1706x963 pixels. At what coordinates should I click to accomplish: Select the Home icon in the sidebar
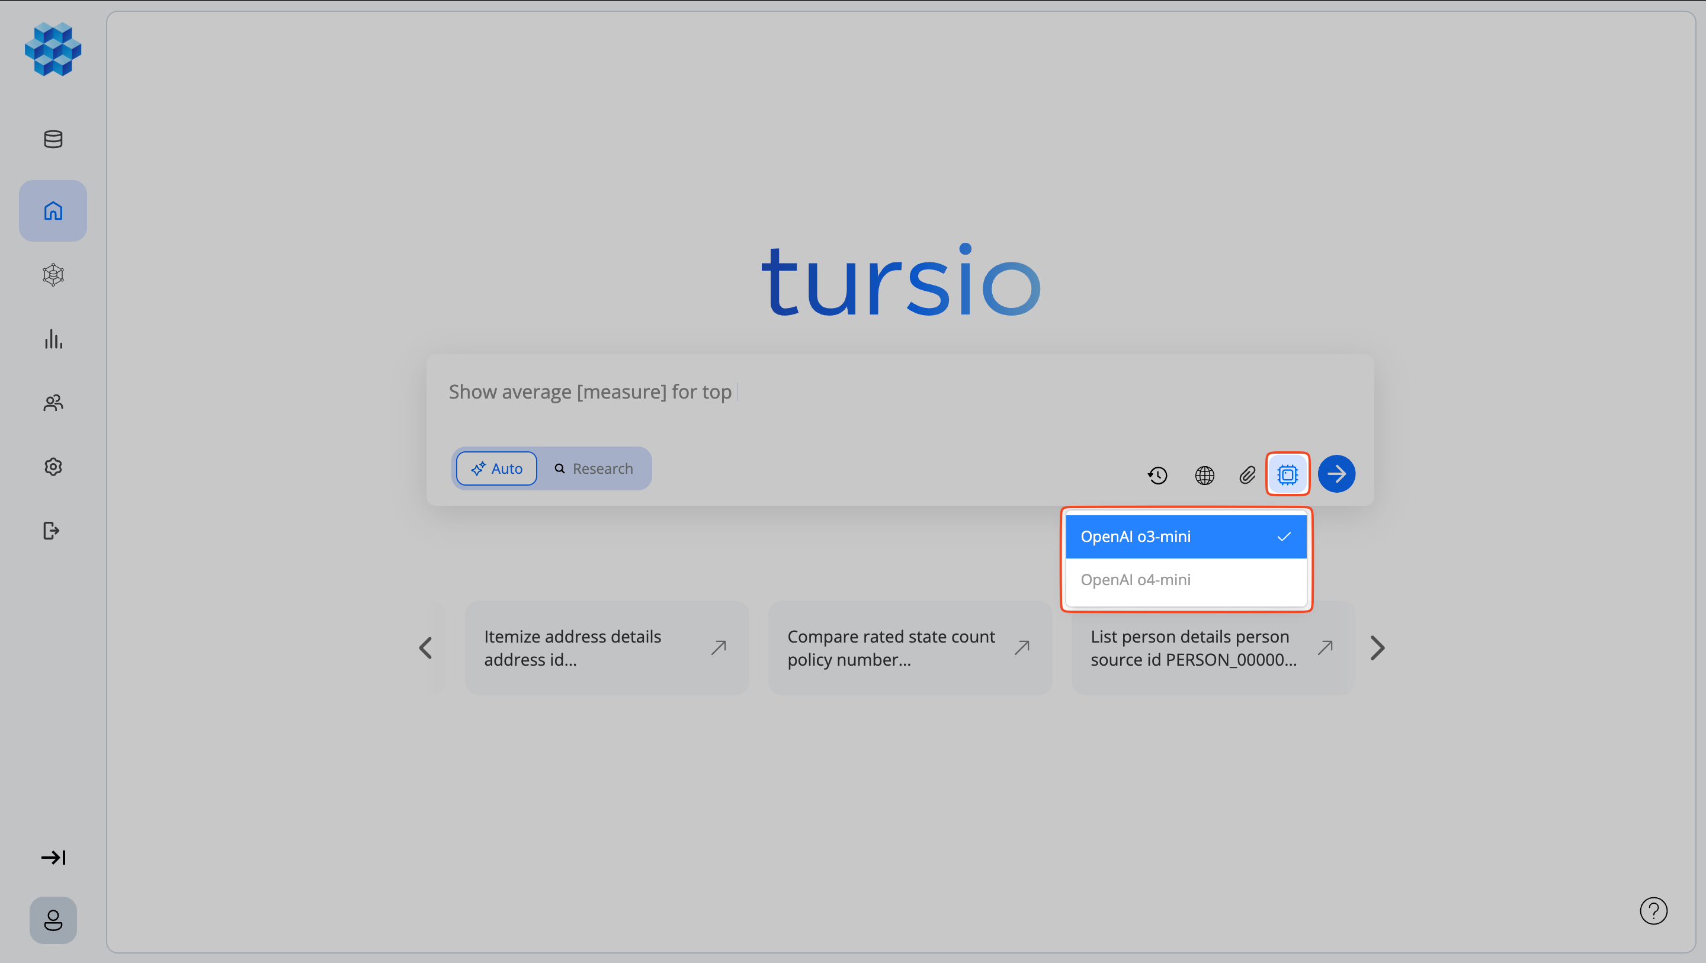pyautogui.click(x=52, y=210)
